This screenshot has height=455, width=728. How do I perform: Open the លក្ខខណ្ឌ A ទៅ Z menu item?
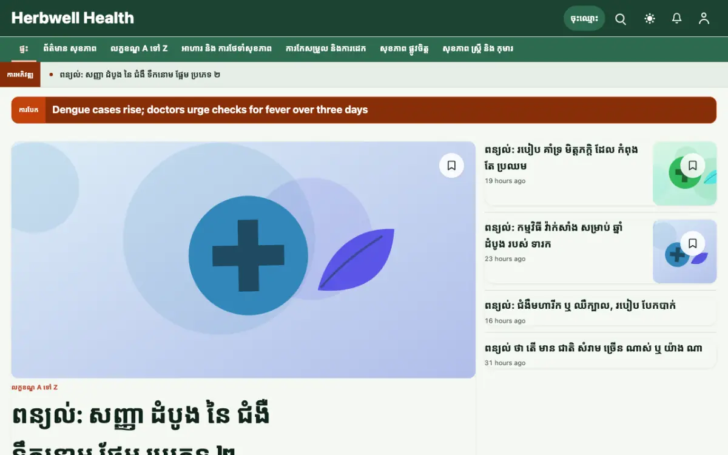(139, 49)
